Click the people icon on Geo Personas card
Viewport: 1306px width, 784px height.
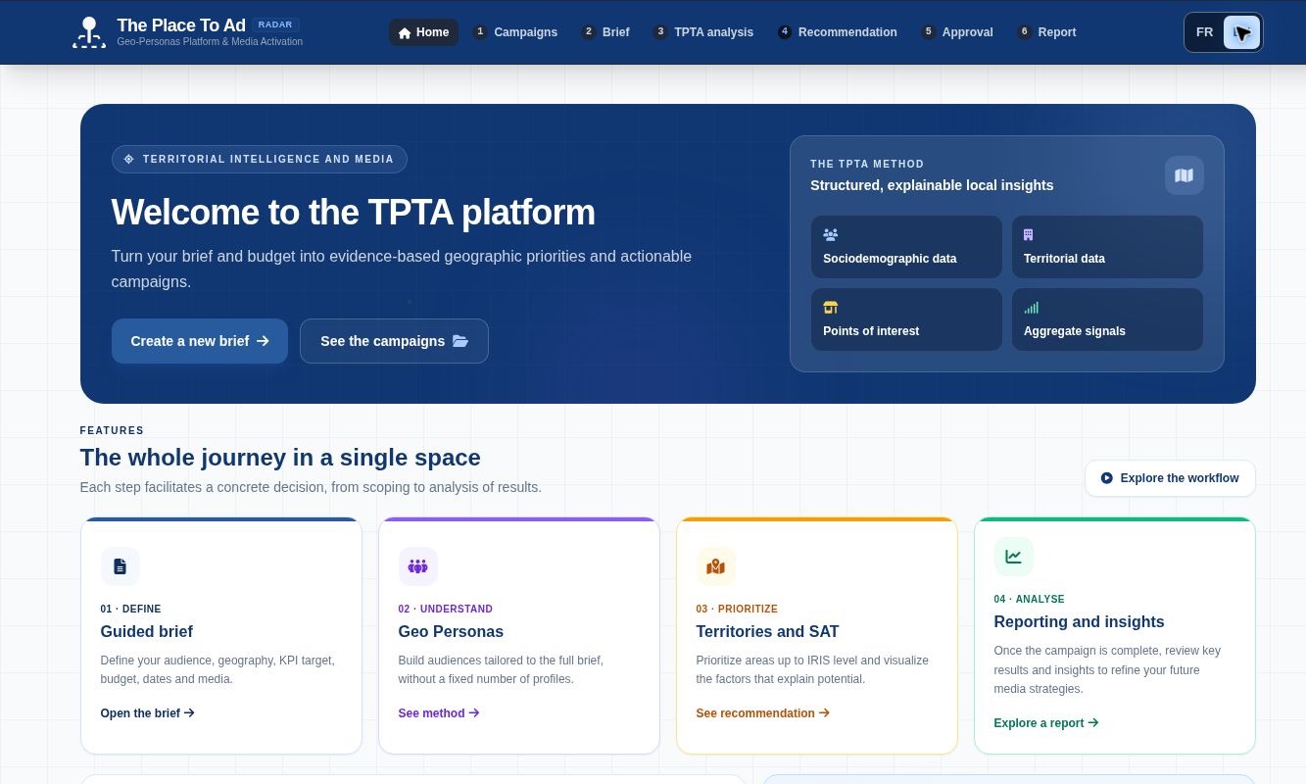coord(417,566)
